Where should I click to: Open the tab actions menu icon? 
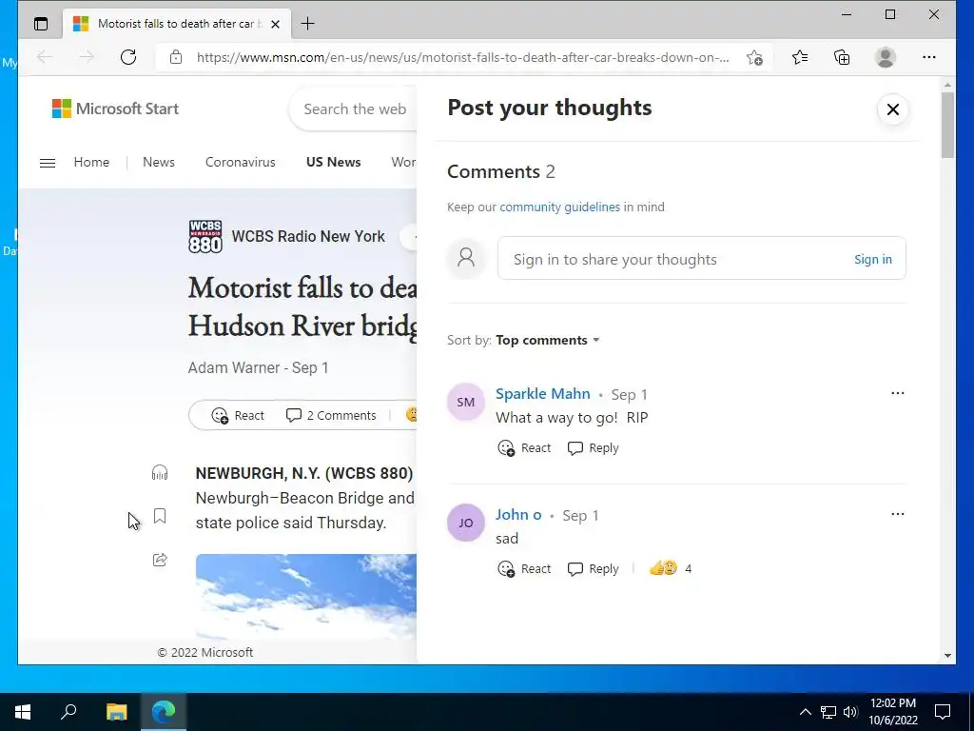[x=41, y=24]
